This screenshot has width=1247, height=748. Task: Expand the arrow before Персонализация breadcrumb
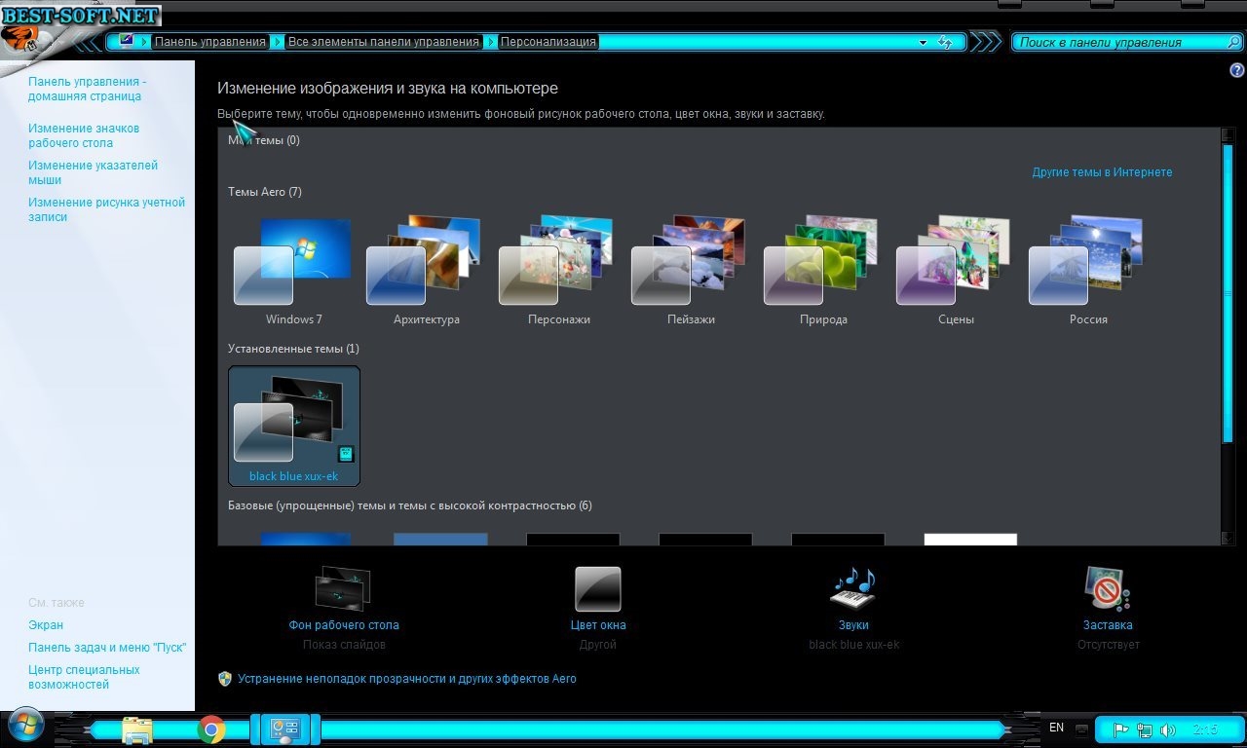[491, 42]
